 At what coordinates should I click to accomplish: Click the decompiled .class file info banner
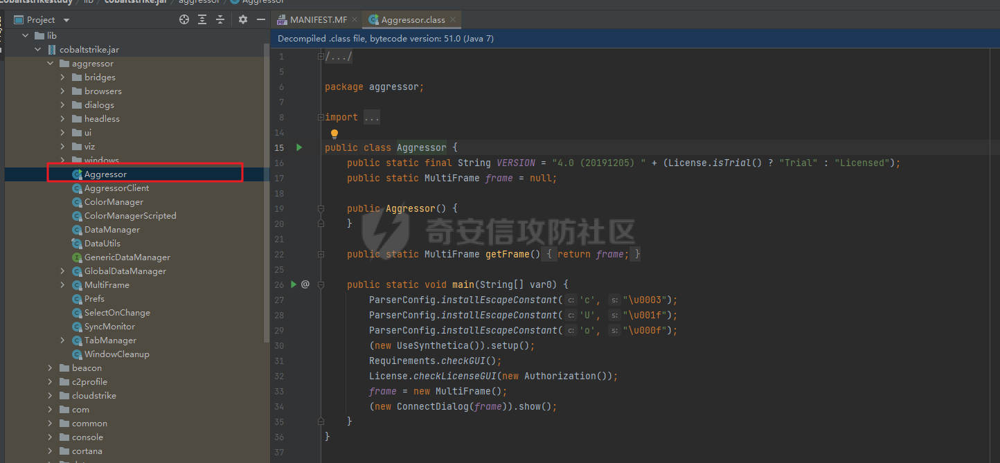635,39
